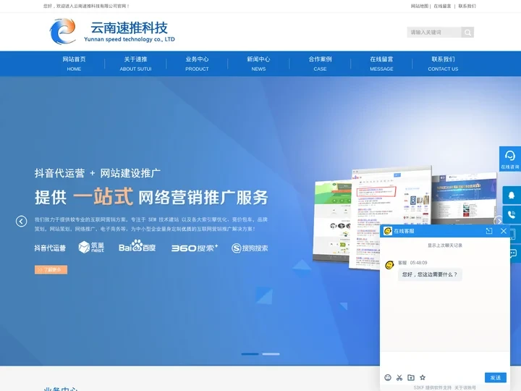Go to next banner slide arrow
Image resolution: width=521 pixels, height=391 pixels.
point(498,221)
